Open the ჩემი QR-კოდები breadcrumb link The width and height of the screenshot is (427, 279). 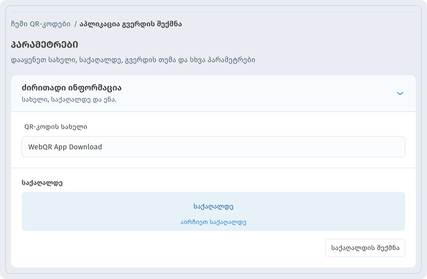(x=41, y=24)
